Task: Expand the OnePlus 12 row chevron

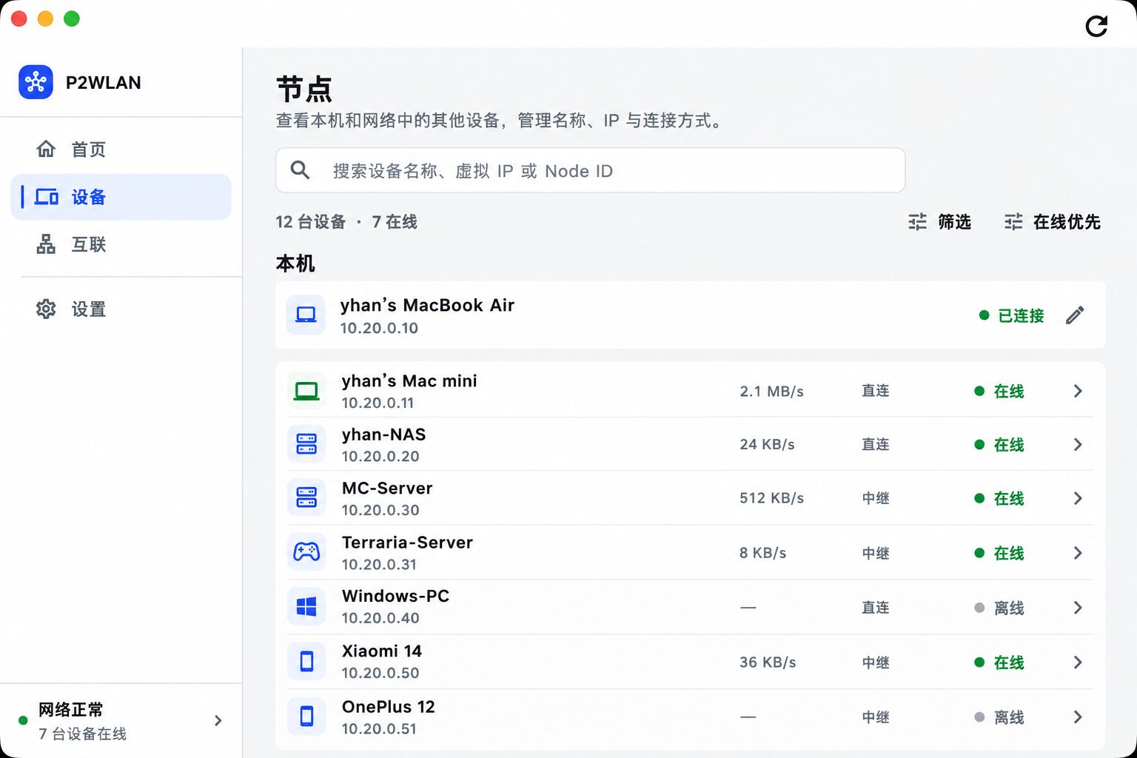Action: 1078,717
